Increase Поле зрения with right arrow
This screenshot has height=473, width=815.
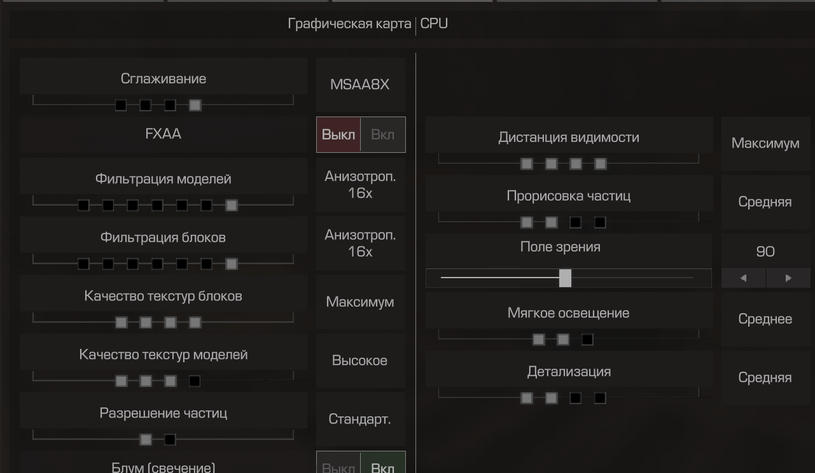click(x=788, y=278)
